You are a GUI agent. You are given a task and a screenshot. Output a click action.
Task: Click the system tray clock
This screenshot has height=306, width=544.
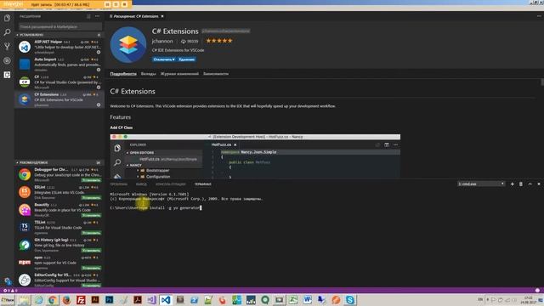click(x=529, y=300)
